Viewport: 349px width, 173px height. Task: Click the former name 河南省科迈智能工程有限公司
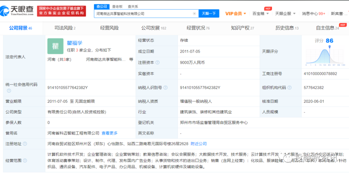coord(73,133)
